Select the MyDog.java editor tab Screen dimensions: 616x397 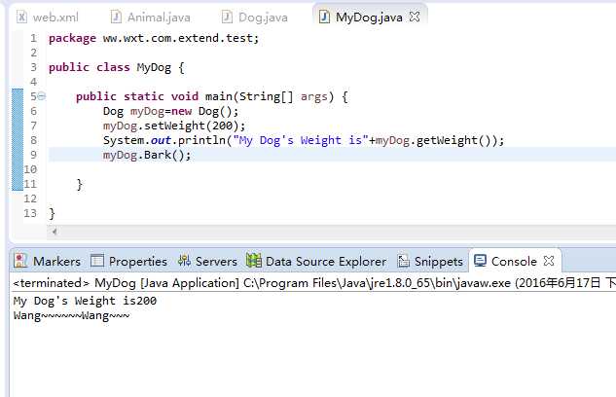(369, 18)
